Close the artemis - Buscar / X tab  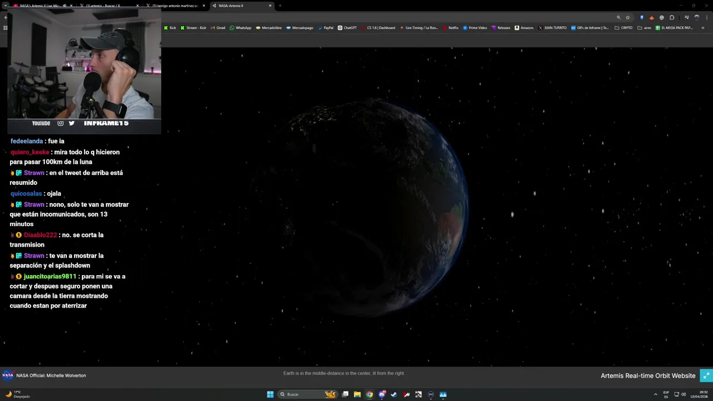click(138, 6)
